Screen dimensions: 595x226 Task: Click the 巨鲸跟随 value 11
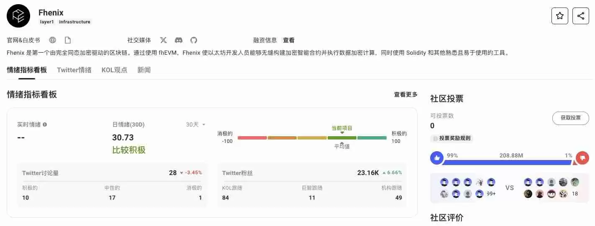coord(312,198)
